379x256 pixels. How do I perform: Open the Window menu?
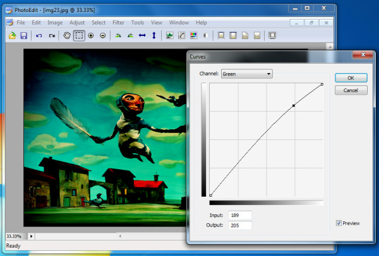coord(179,23)
